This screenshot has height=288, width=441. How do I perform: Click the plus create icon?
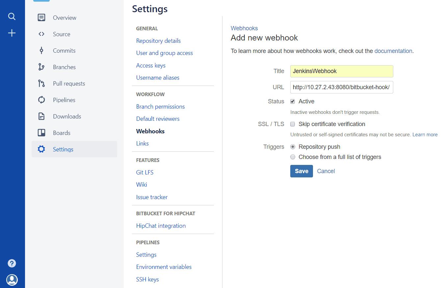pyautogui.click(x=12, y=33)
